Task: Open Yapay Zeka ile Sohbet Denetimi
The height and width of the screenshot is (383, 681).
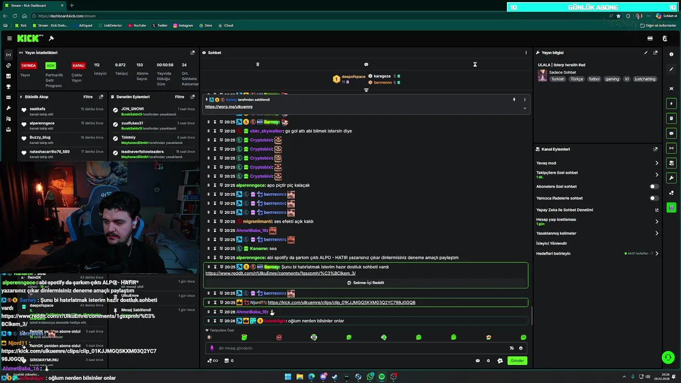Action: click(x=597, y=210)
